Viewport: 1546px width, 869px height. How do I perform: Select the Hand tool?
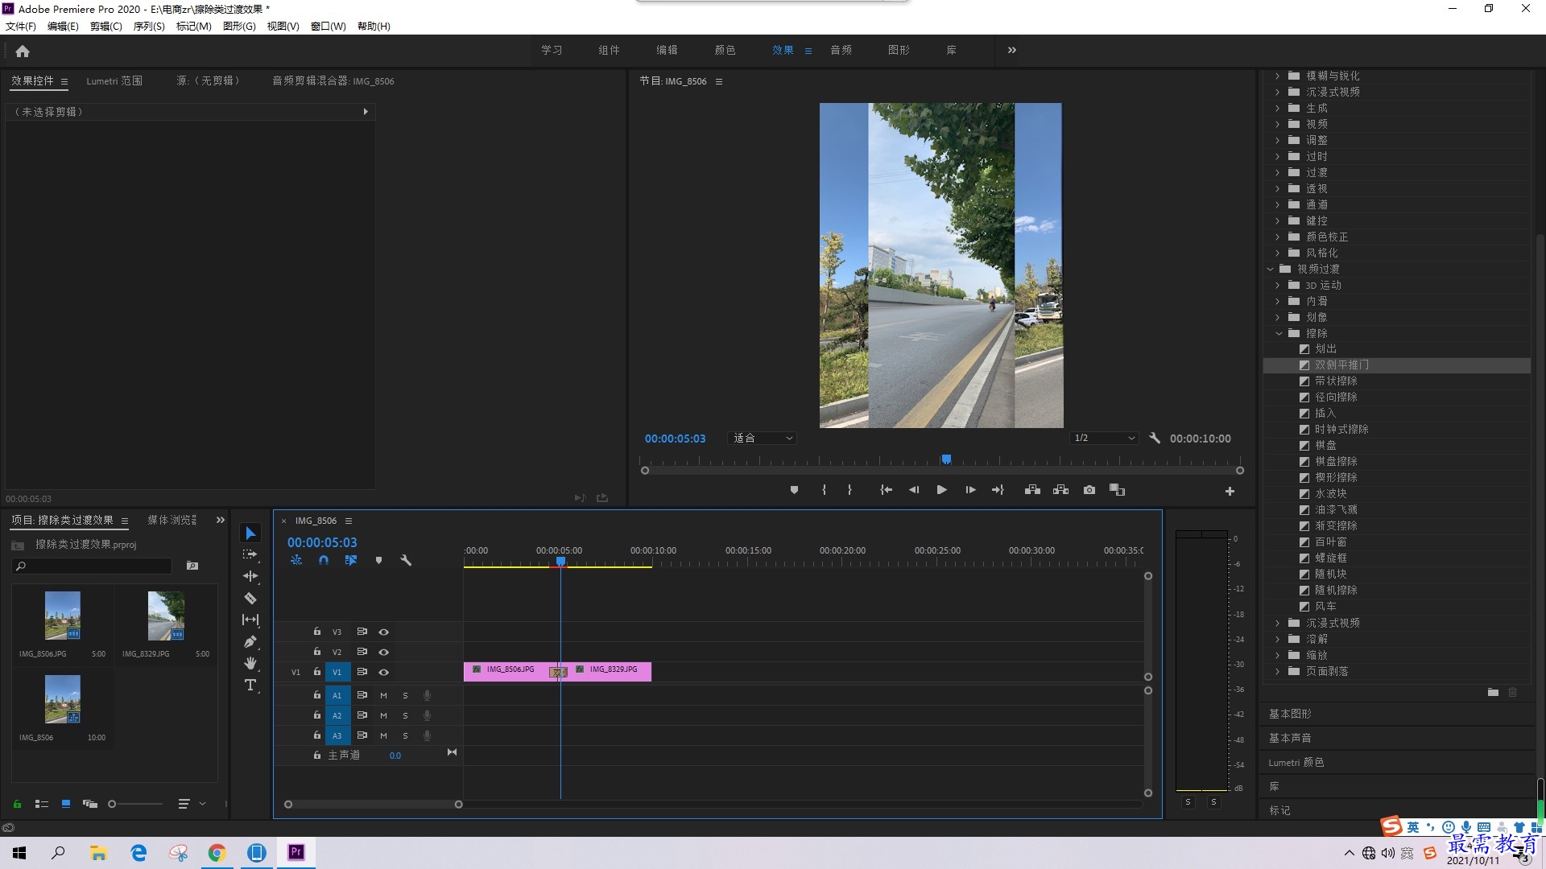coord(250,663)
